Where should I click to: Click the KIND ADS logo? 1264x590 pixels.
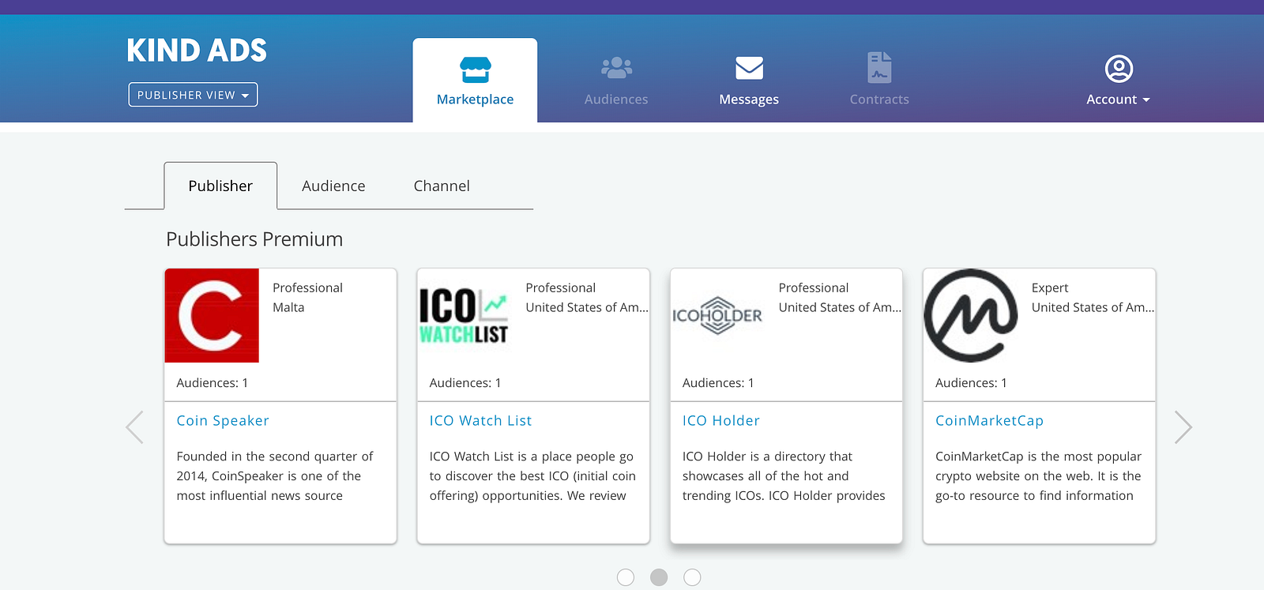[x=197, y=51]
